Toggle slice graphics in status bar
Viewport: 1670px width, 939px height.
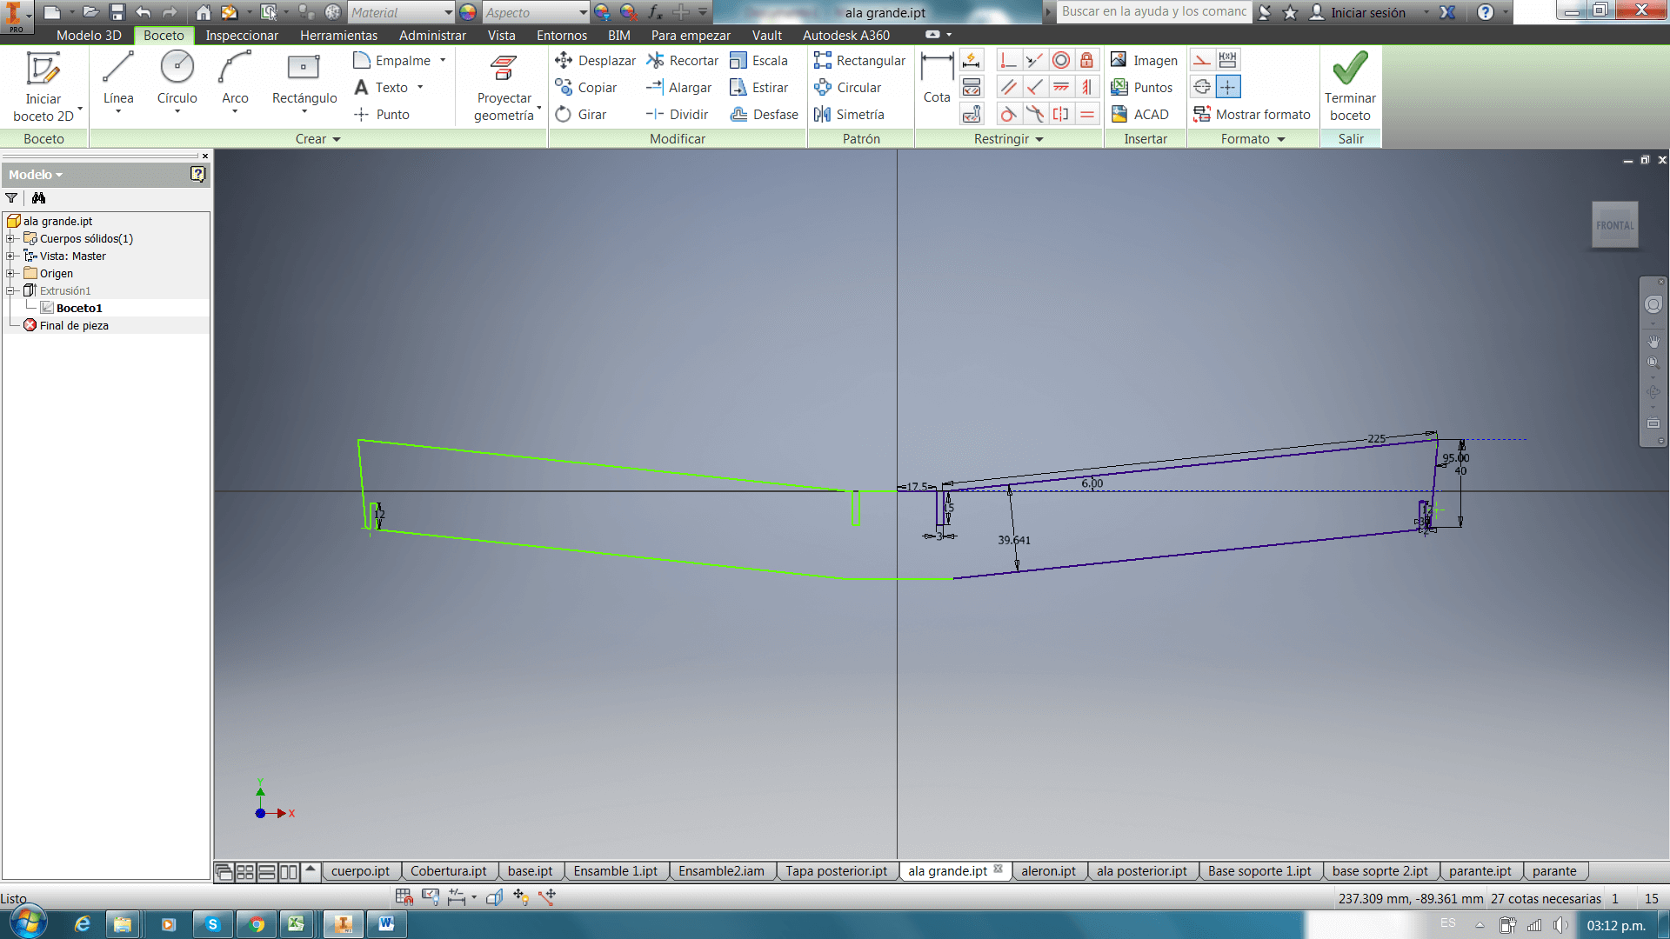point(494,896)
